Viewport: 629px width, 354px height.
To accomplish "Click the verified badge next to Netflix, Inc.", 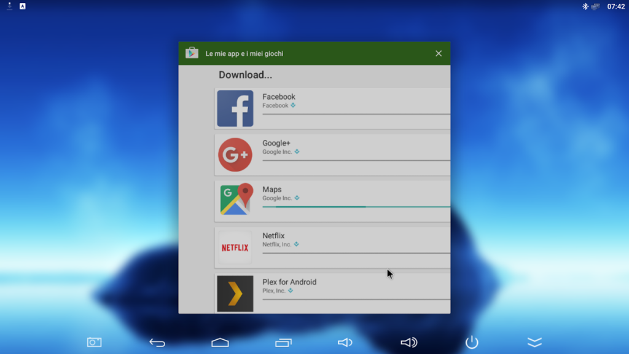I will [297, 244].
